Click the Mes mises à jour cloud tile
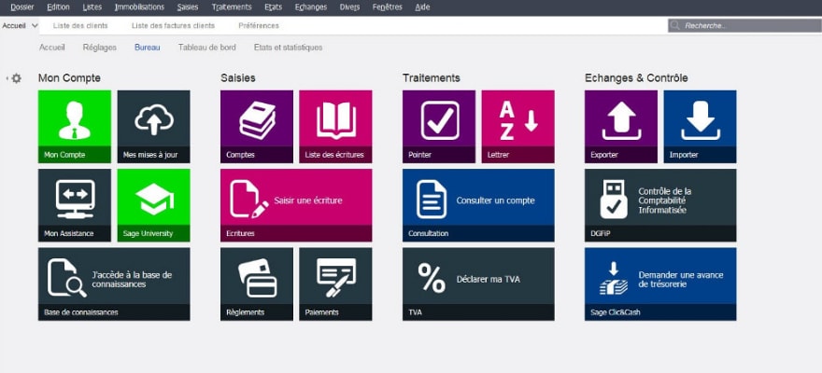The width and height of the screenshot is (822, 373). point(153,126)
